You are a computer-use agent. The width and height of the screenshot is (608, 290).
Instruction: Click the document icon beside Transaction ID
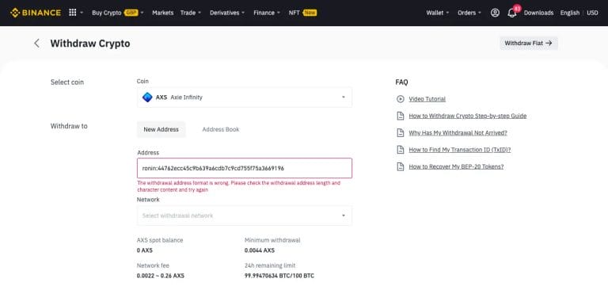tap(400, 150)
